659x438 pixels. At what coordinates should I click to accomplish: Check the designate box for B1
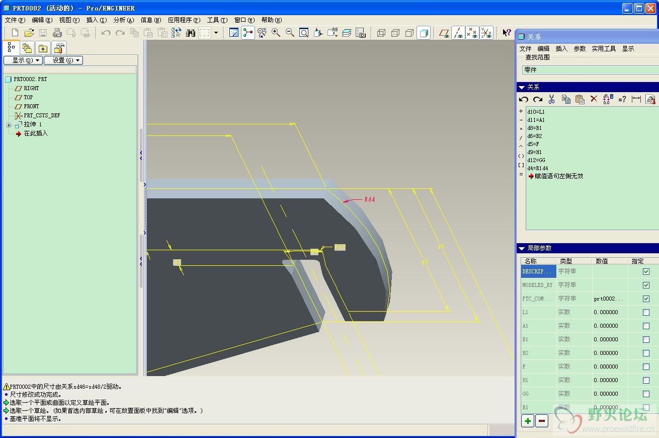coord(646,339)
